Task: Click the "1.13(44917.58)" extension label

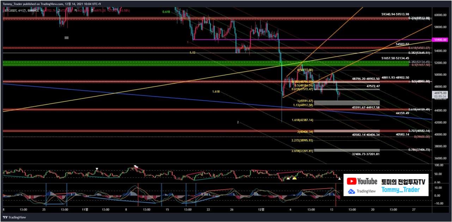Action: [303, 105]
